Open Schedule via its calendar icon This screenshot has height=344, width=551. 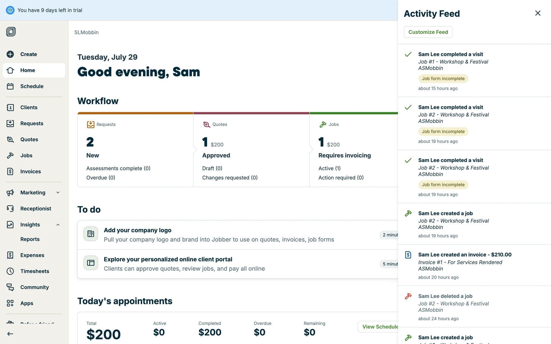click(x=10, y=86)
